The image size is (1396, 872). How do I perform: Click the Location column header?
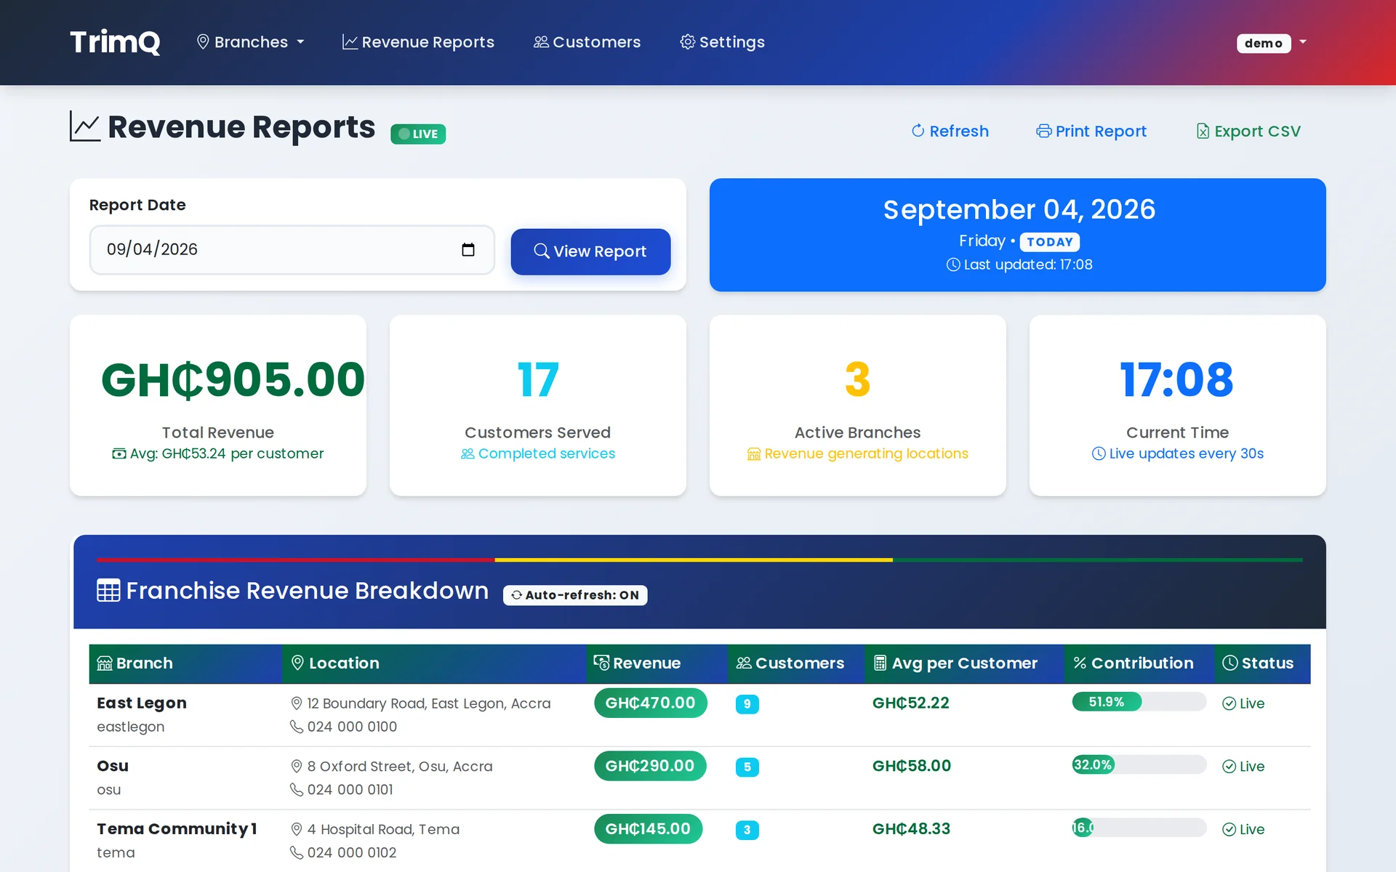[x=434, y=663]
